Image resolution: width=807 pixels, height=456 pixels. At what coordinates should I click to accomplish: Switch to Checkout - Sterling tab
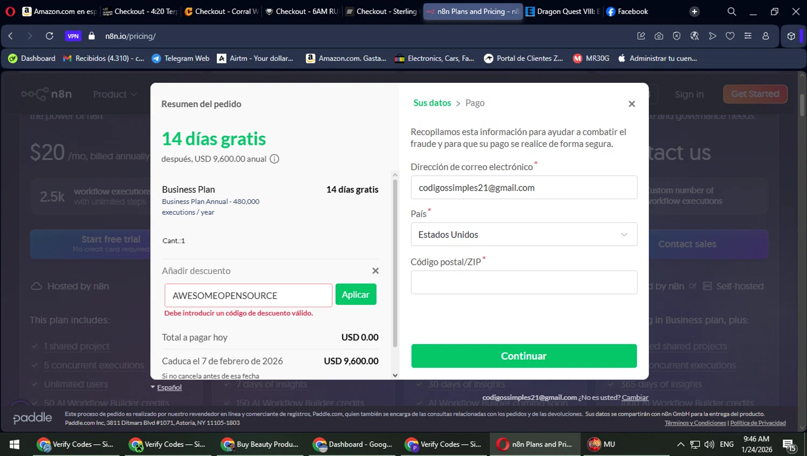[383, 11]
